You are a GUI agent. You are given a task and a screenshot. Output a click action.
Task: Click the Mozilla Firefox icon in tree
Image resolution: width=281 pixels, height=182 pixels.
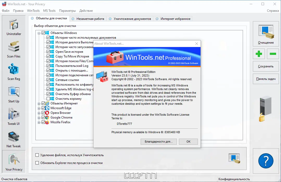pyautogui.click(x=47, y=122)
